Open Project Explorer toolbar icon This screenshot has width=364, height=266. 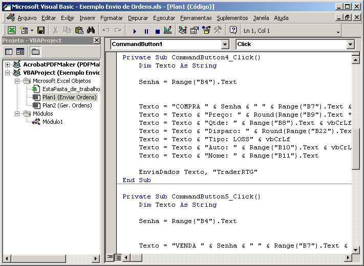(183, 30)
